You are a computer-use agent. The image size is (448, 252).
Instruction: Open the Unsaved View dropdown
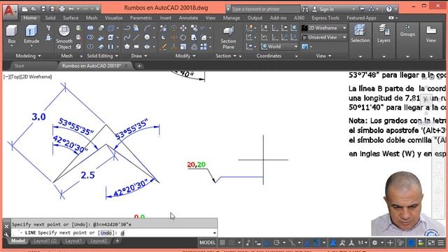pos(324,37)
